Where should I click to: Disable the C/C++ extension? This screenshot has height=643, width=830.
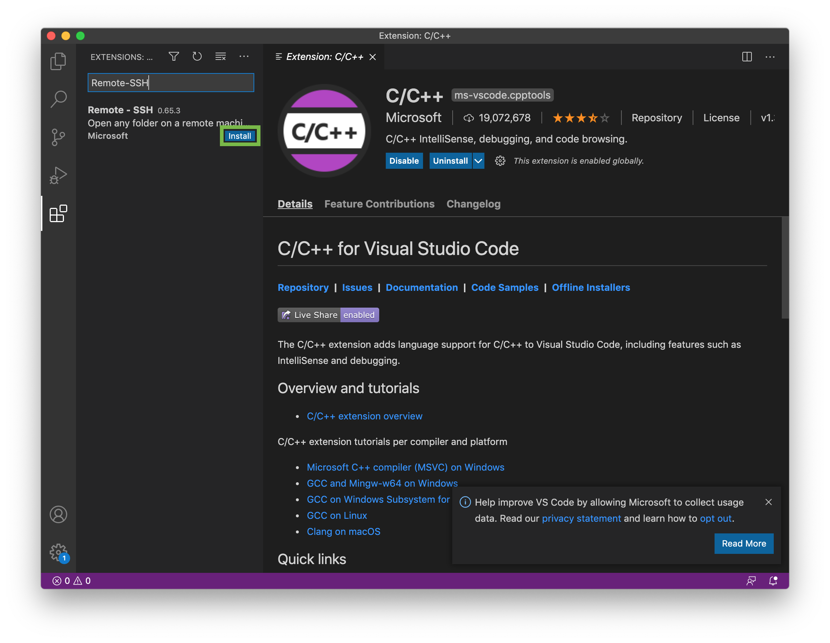[x=404, y=161]
